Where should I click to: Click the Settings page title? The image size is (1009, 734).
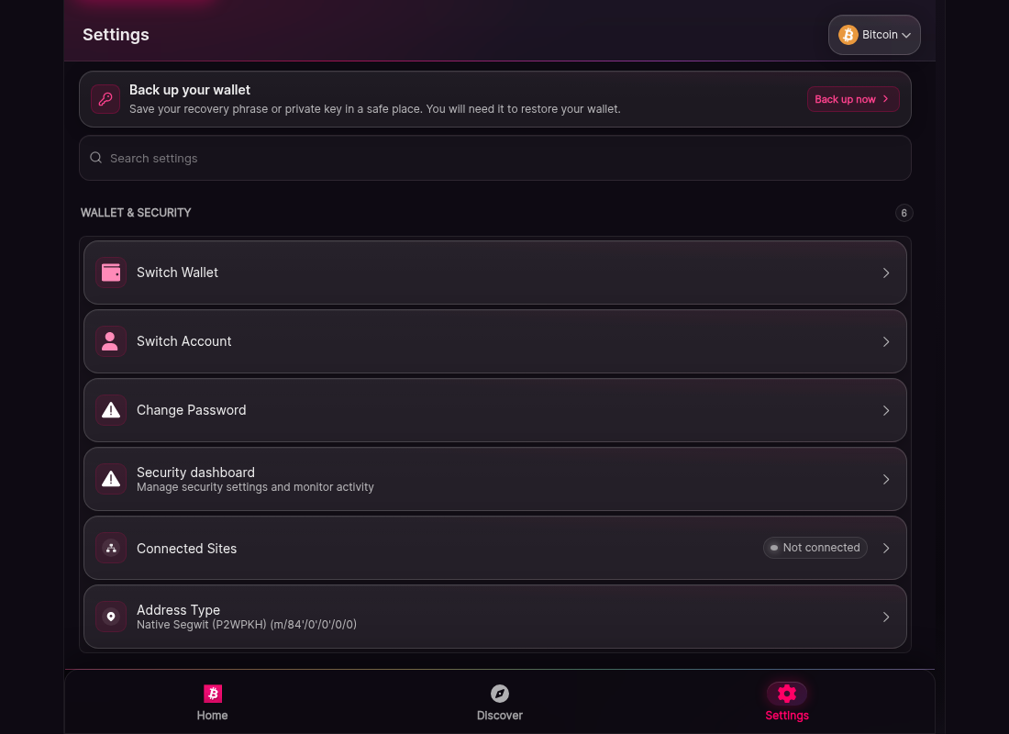click(x=116, y=35)
